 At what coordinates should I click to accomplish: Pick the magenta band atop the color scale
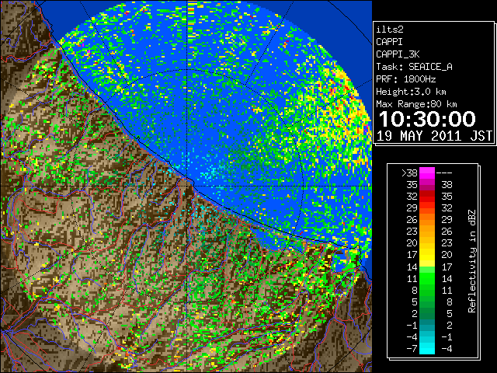coord(427,173)
